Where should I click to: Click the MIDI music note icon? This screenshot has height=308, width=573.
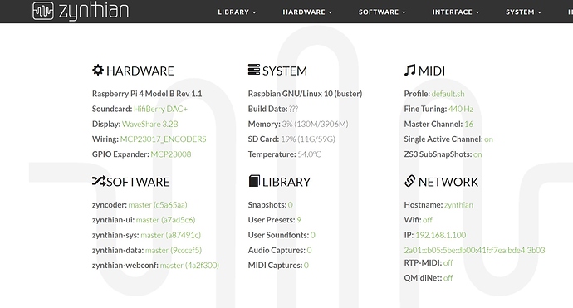[x=409, y=70]
